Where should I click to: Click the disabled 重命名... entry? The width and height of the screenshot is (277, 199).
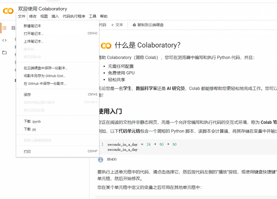pyautogui.click(x=58, y=49)
